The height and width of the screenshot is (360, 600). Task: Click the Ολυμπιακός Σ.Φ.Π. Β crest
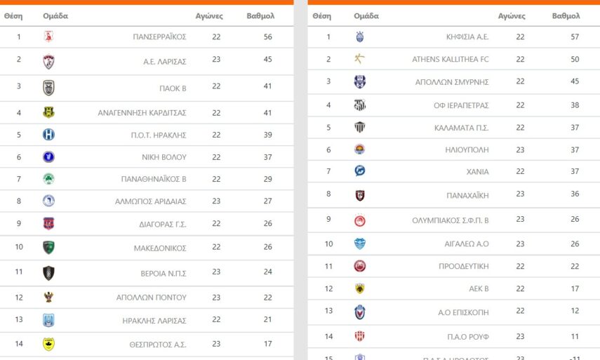pyautogui.click(x=360, y=220)
